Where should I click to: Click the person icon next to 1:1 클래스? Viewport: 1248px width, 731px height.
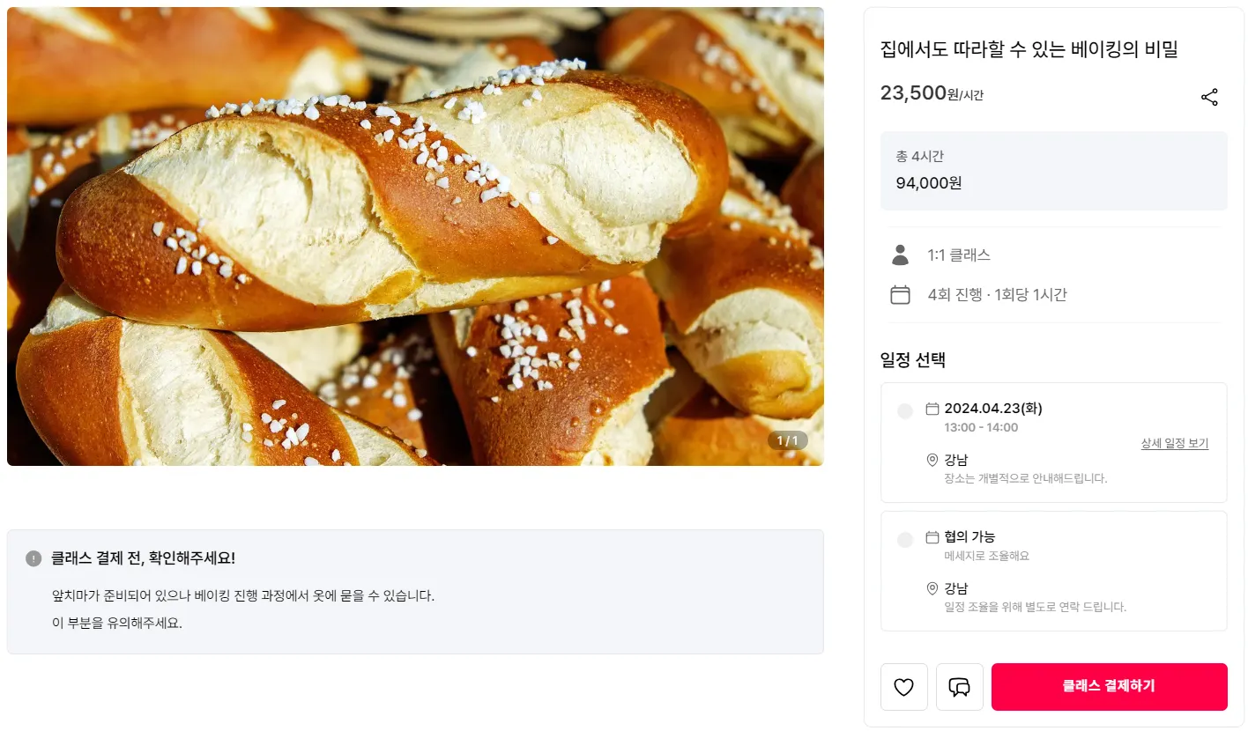click(x=900, y=255)
